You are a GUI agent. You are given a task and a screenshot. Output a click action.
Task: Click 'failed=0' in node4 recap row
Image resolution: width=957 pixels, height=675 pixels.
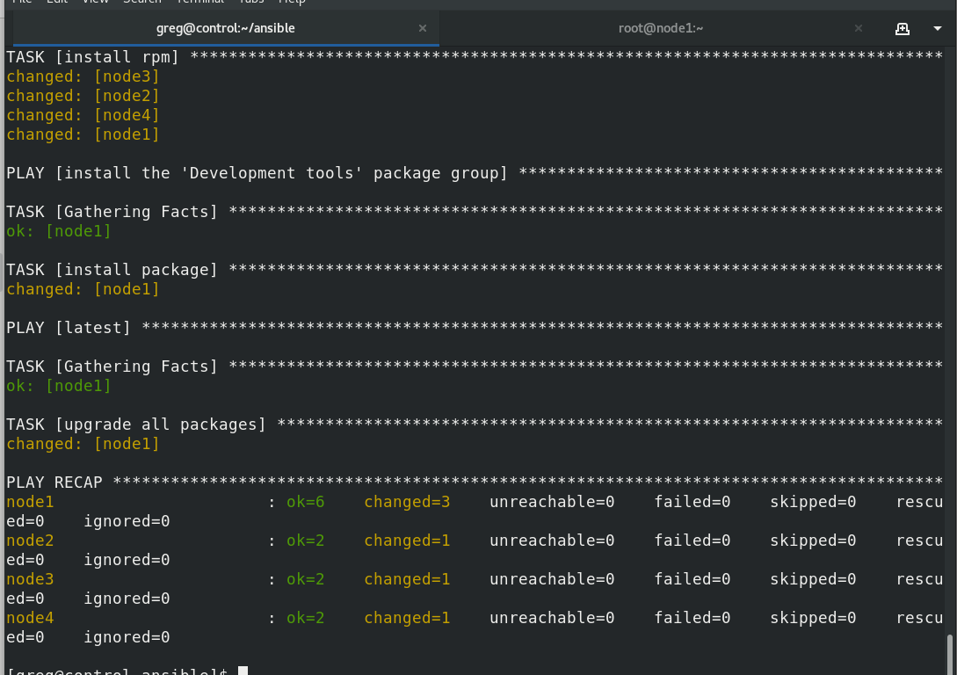pos(692,618)
